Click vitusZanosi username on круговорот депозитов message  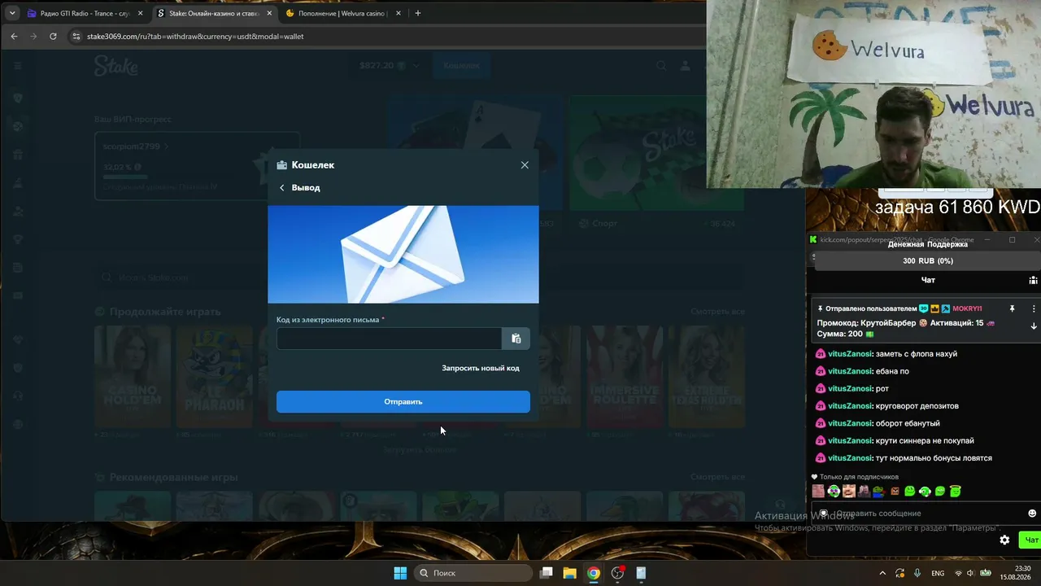point(850,406)
